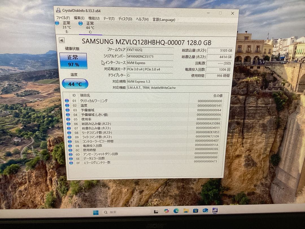Click the 正常 97% health status badge
Viewport: 305px width, 229px height.
[x=74, y=61]
